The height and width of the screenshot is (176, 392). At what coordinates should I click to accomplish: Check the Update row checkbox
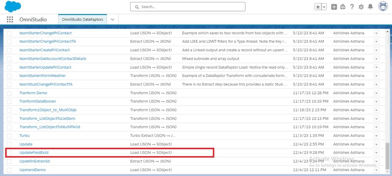(x=9, y=144)
